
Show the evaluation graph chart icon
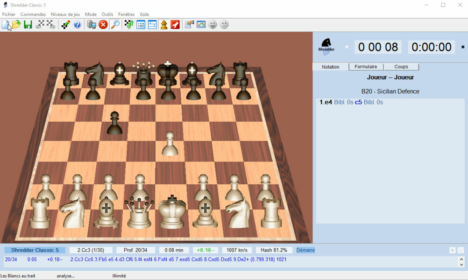201,24
